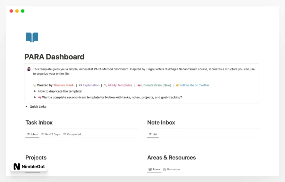Expand the How to duplicate the template toggle
285x182 pixels.
tap(35, 91)
